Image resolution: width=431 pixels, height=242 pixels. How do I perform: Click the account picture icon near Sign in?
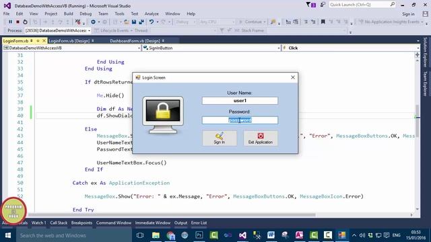425,13
